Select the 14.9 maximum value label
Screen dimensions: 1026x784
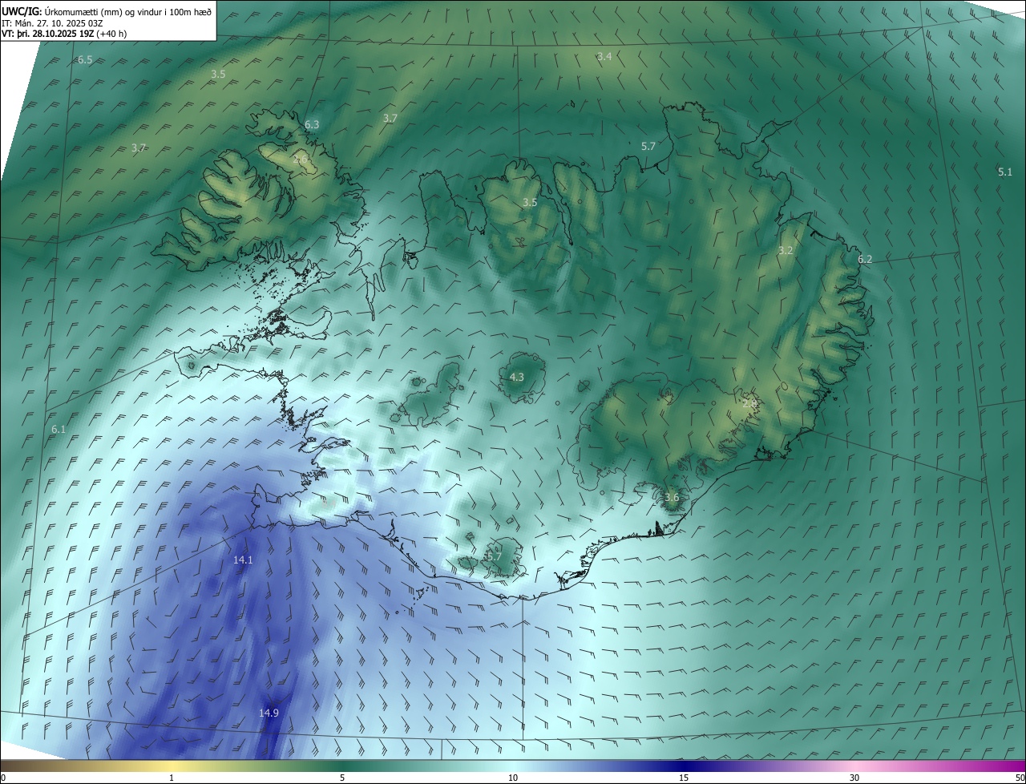click(x=269, y=713)
